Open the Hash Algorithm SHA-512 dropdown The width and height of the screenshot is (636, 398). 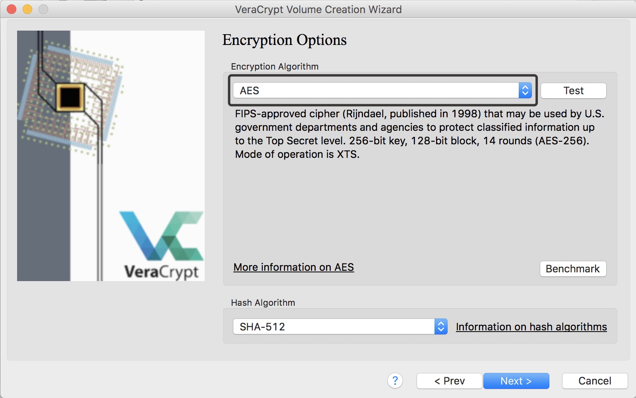[x=334, y=326]
